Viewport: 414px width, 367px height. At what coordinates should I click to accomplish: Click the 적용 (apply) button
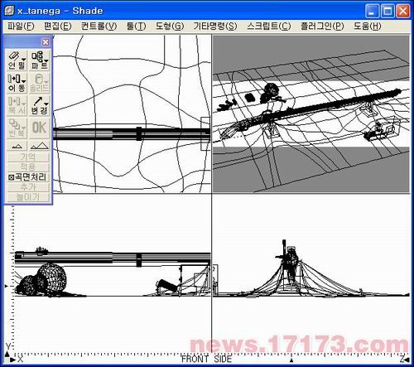[x=27, y=167]
